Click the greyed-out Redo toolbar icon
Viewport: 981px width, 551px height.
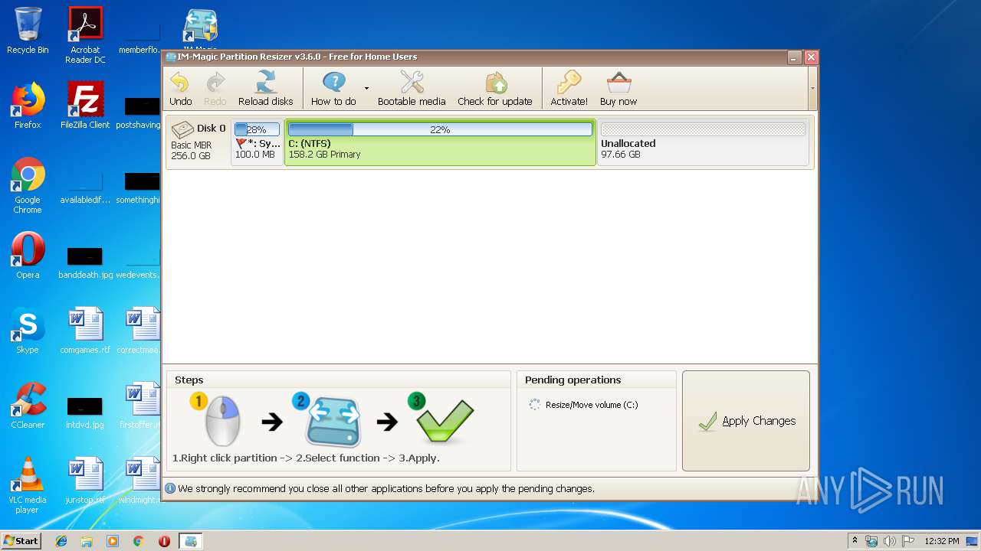pos(215,89)
